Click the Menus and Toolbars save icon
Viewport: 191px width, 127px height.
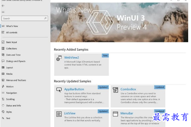point(3,80)
